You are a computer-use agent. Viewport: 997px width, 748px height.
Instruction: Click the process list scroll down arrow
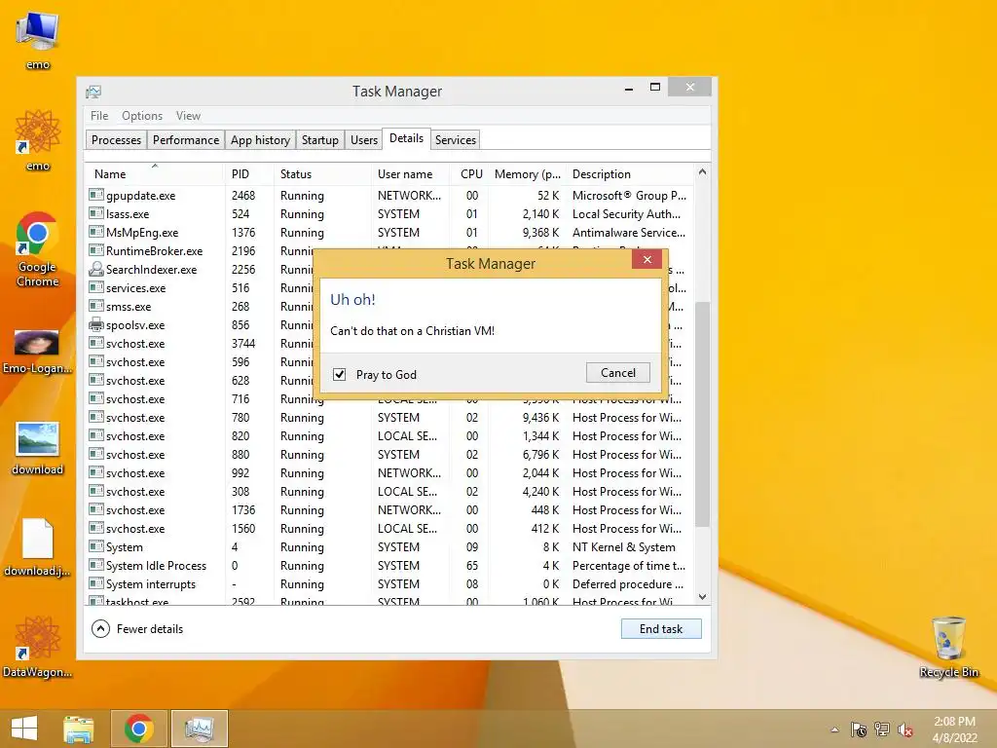[x=702, y=597]
